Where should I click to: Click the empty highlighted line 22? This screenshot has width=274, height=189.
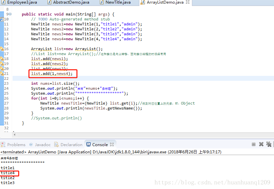(x=143, y=79)
